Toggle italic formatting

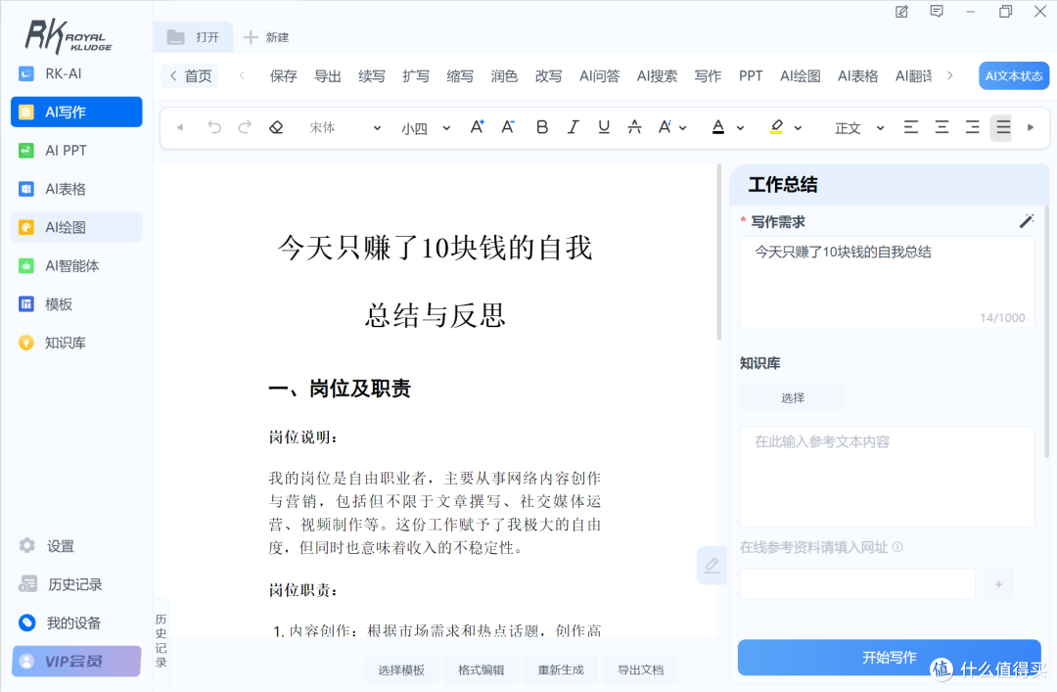pyautogui.click(x=573, y=127)
